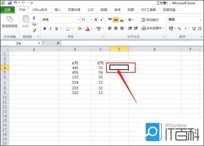This screenshot has width=204, height=146.
Task: Open the Customize Quick Access Toolbar dropdown
Action: 32,3
